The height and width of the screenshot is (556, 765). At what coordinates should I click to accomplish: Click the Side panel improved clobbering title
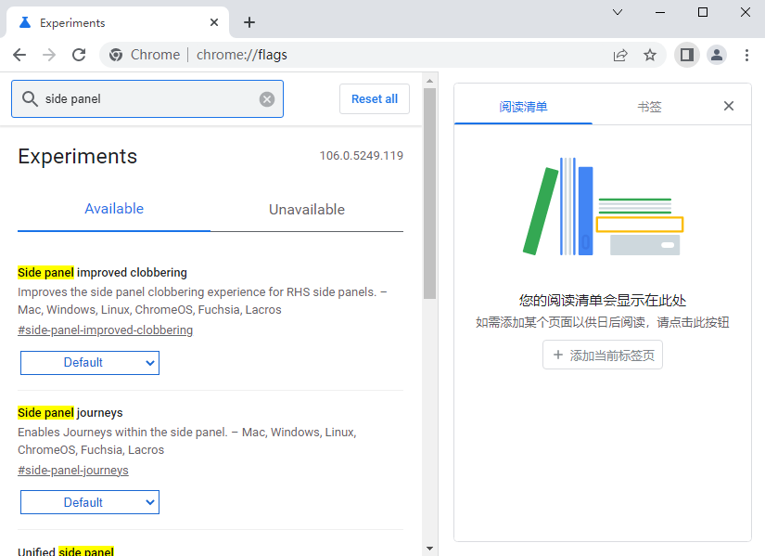pos(102,273)
